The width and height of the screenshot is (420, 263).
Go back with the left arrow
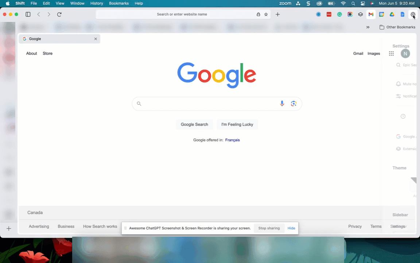[39, 14]
